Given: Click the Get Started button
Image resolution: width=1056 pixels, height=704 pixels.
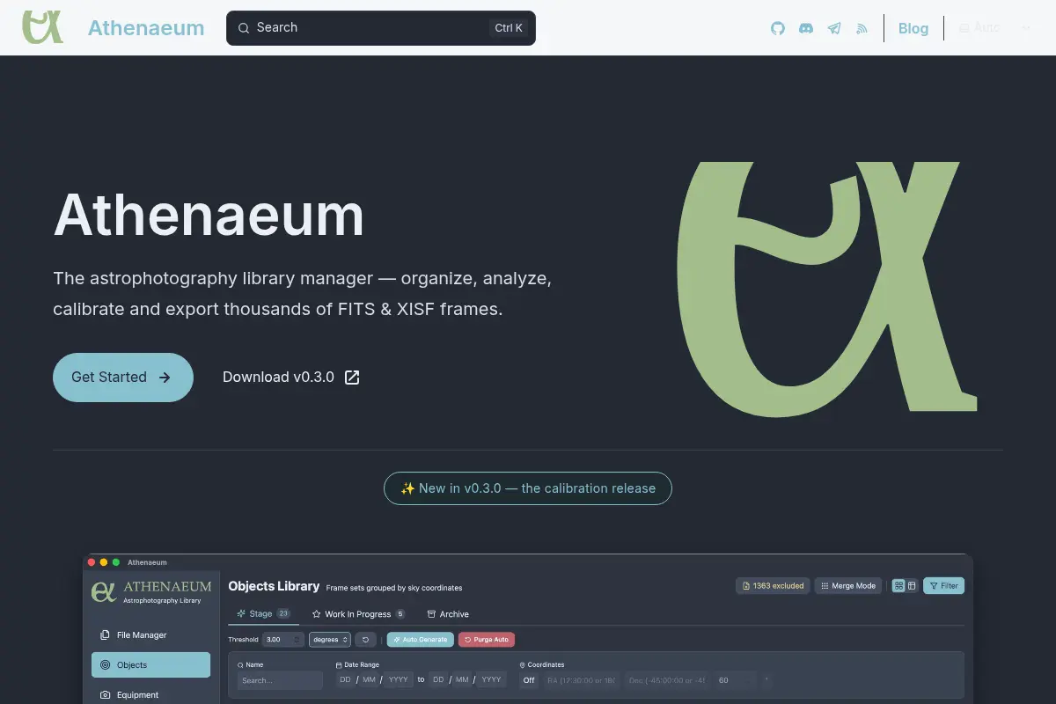Looking at the screenshot, I should pos(123,378).
